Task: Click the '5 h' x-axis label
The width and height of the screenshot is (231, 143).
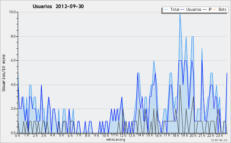Action: [61, 136]
